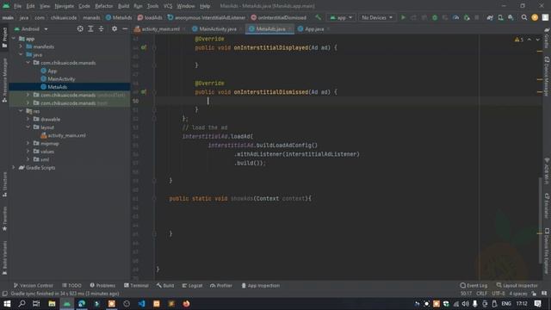This screenshot has height=310, width=551.
Task: Open the File menu
Action: pyautogui.click(x=17, y=6)
